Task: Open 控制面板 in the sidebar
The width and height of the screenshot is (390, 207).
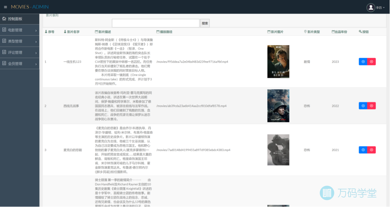Action: coord(20,19)
